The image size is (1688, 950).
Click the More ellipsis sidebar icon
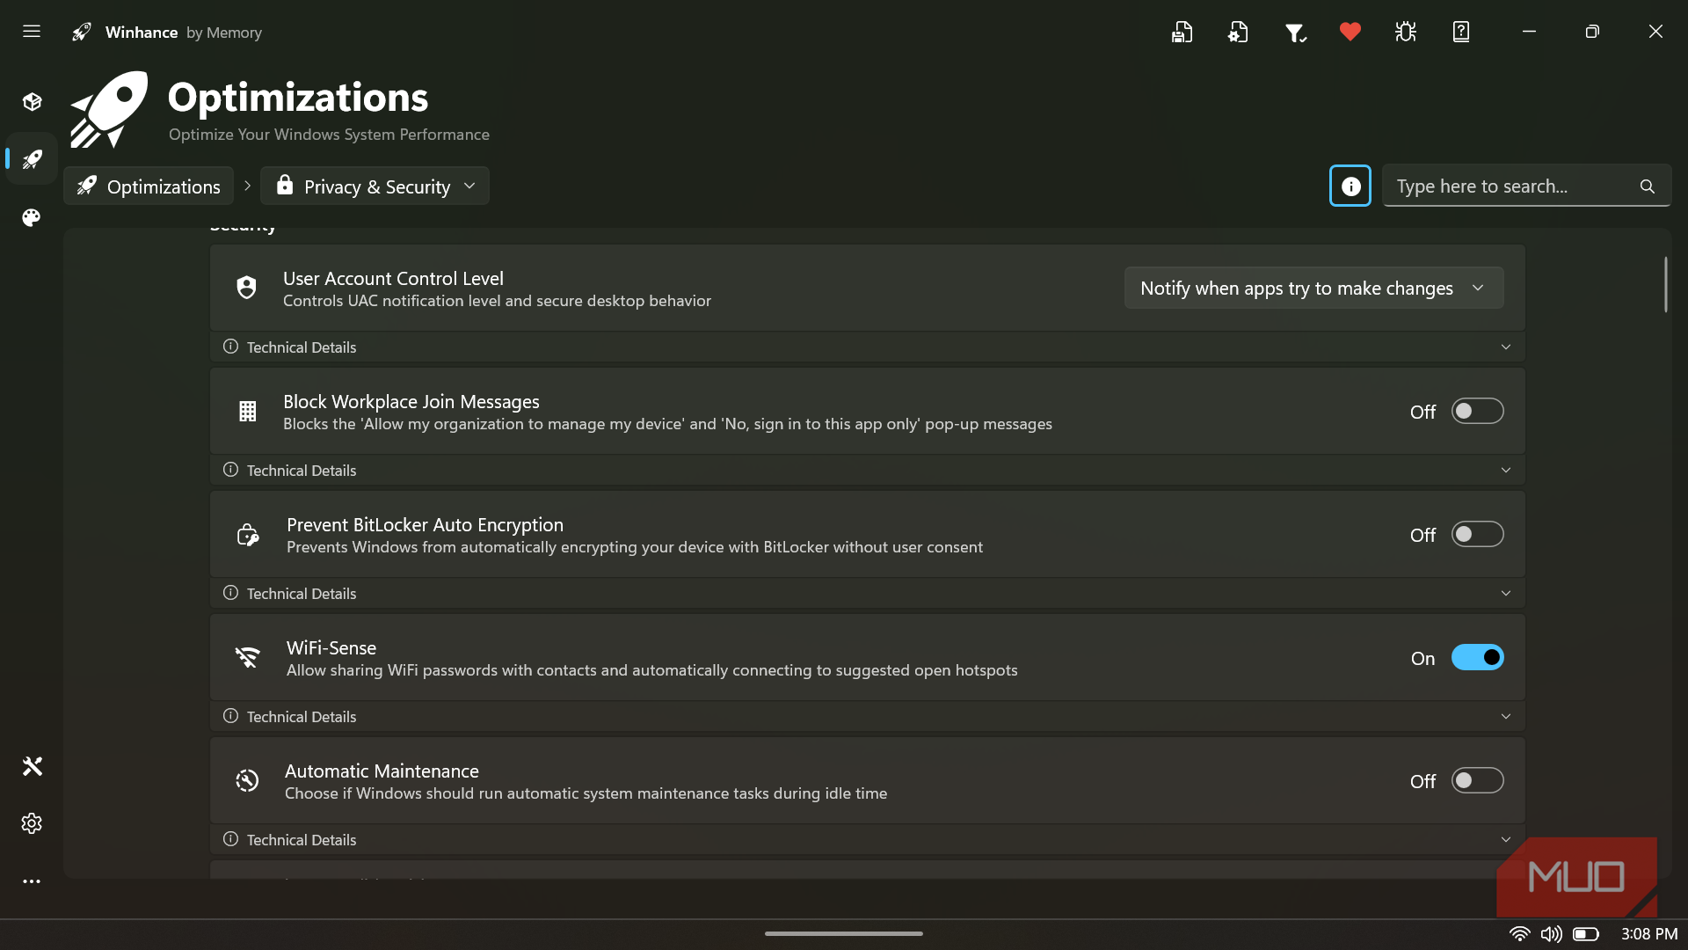point(32,881)
